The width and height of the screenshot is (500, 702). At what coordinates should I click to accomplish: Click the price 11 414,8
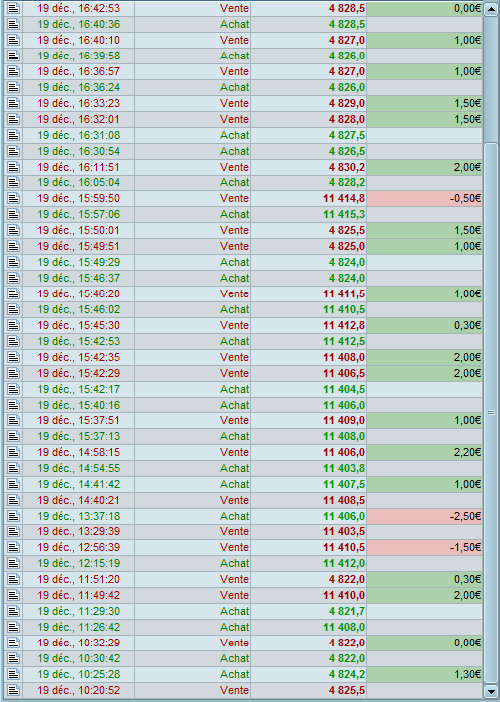pyautogui.click(x=344, y=198)
